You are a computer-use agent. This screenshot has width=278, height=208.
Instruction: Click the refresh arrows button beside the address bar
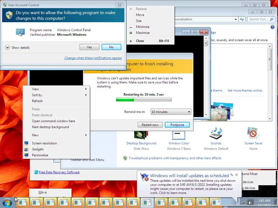click(x=242, y=19)
